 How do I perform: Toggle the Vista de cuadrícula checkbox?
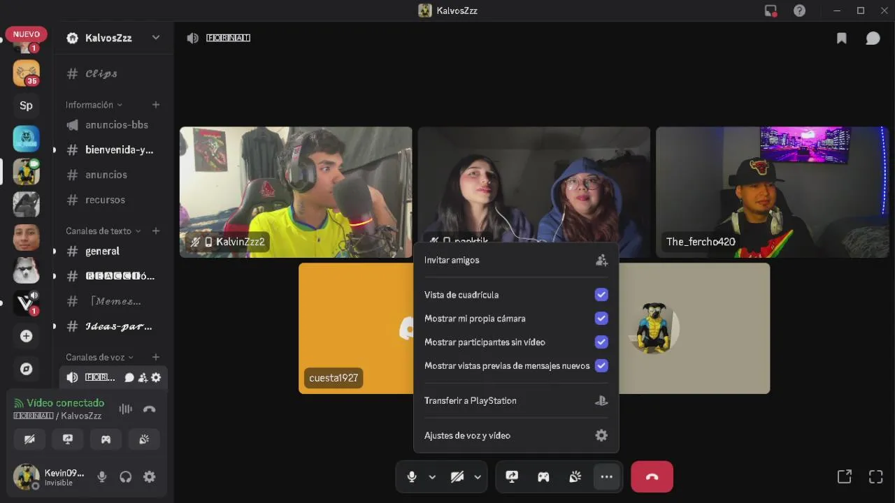(x=601, y=295)
